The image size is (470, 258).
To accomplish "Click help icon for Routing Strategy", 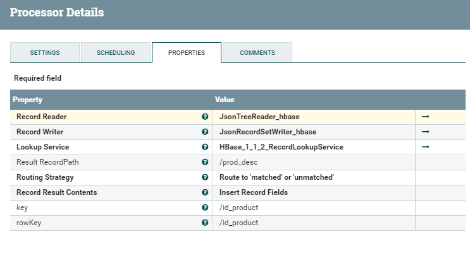I will point(205,177).
